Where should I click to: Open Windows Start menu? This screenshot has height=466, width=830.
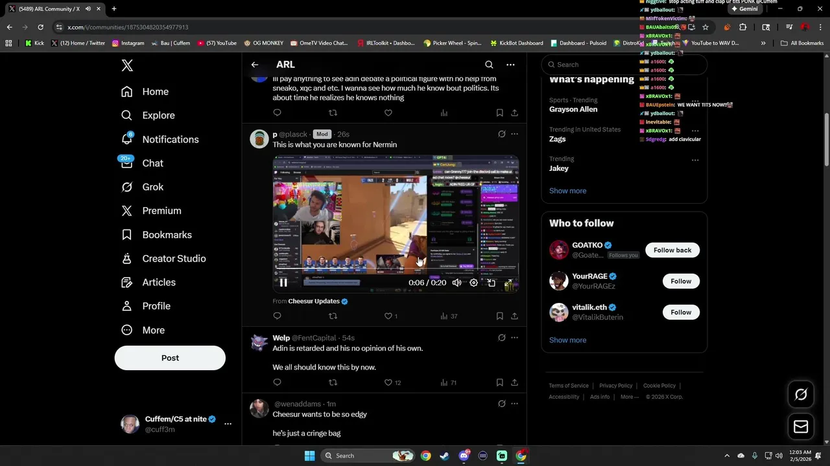pyautogui.click(x=309, y=456)
